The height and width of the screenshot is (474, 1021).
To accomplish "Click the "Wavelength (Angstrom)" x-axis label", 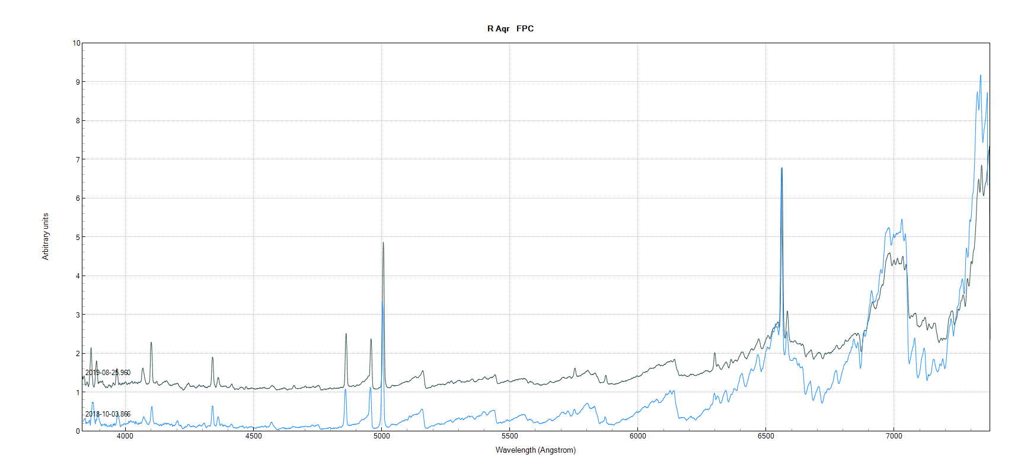I will (535, 450).
